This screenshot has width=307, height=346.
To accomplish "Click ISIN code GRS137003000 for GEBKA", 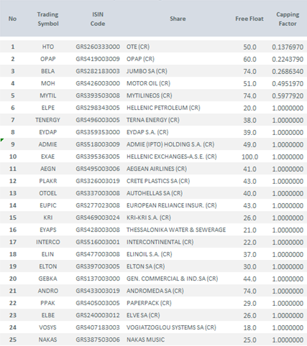I will [x=98, y=279].
